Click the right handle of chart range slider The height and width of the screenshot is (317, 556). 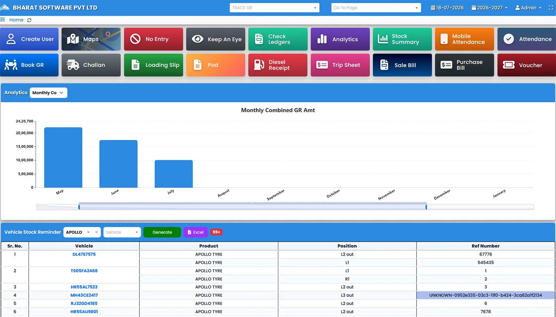pos(426,207)
